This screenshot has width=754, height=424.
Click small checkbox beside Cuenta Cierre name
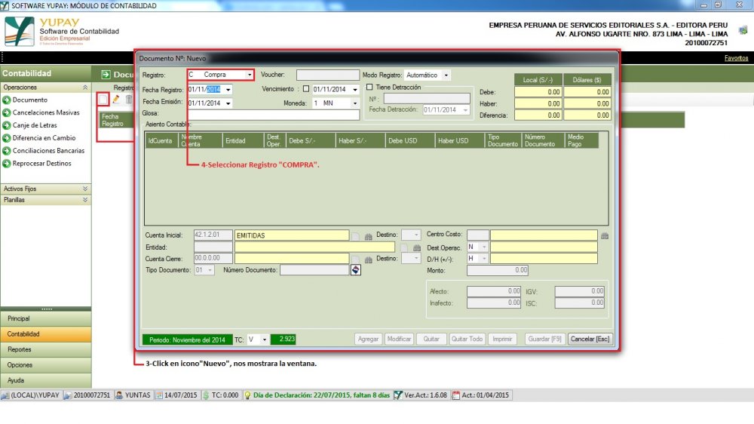[355, 260]
